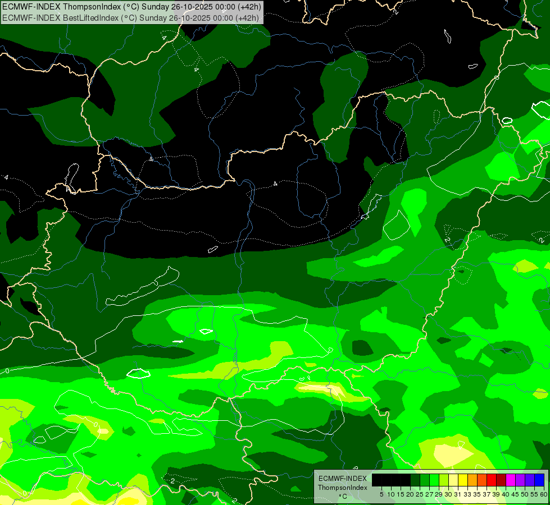Click the legend tick value 20
550x505 pixels.
click(410, 494)
